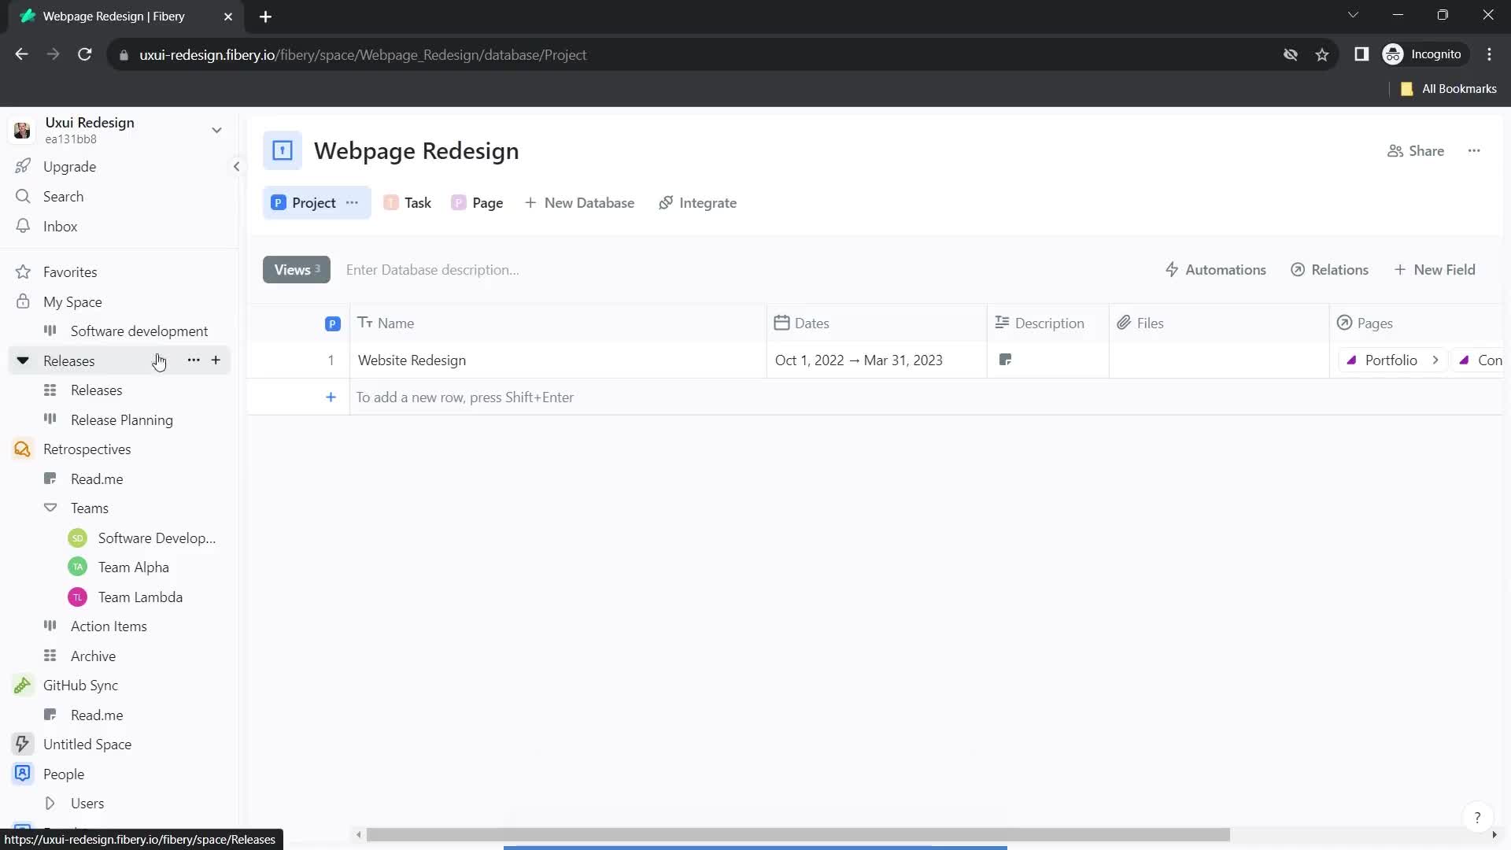The height and width of the screenshot is (850, 1511).
Task: Click New Database button to add
Action: point(581,203)
